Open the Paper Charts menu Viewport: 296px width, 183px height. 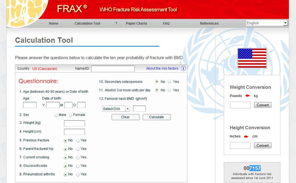[x=137, y=23]
